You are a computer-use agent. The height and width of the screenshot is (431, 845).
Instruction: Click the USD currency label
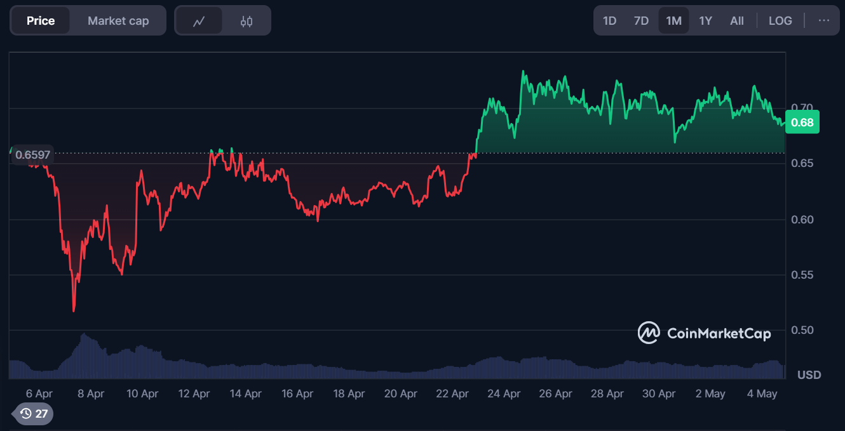tap(809, 375)
